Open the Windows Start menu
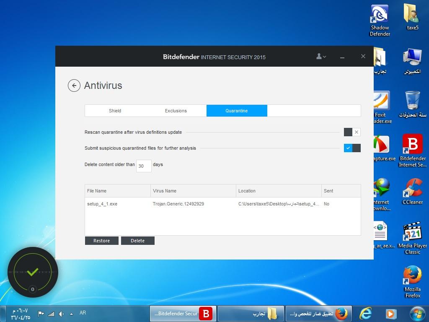Image resolution: width=429 pixels, height=322 pixels. pyautogui.click(x=418, y=314)
